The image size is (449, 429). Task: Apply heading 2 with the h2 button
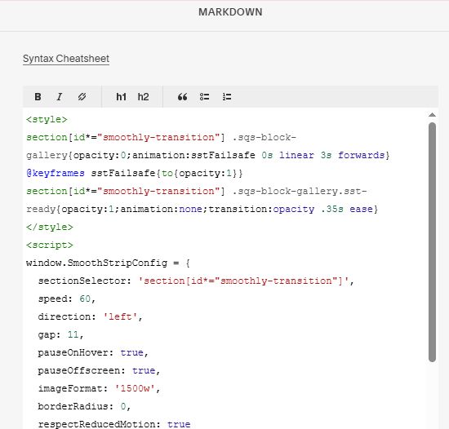click(x=143, y=97)
